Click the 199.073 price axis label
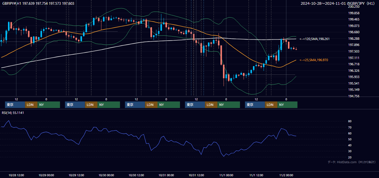The height and width of the screenshot is (178, 379). [354, 26]
